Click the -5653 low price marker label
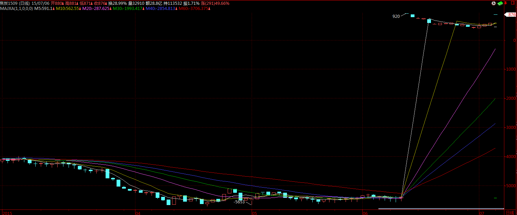 (239, 202)
